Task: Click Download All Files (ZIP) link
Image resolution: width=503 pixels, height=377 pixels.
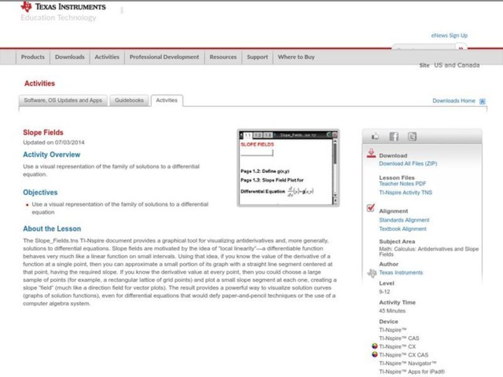Action: (x=407, y=163)
